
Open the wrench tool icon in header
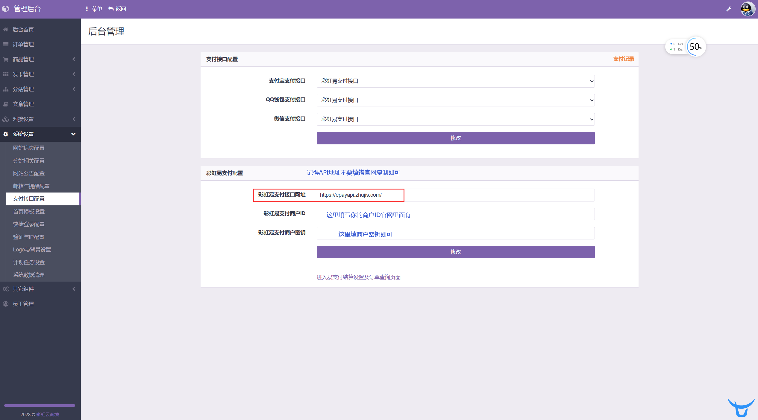(729, 9)
